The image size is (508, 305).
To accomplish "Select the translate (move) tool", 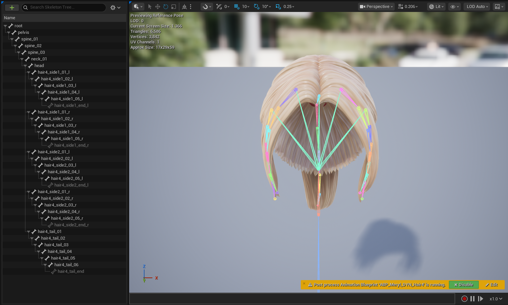I will 158,7.
